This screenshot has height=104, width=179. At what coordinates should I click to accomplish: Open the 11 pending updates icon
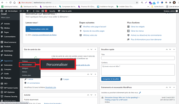coord(21,11)
